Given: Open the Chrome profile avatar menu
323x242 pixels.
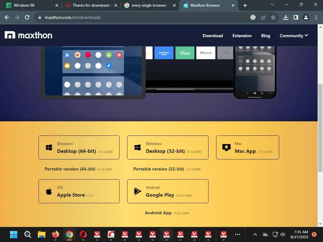Looking at the screenshot, I should tap(306, 18).
